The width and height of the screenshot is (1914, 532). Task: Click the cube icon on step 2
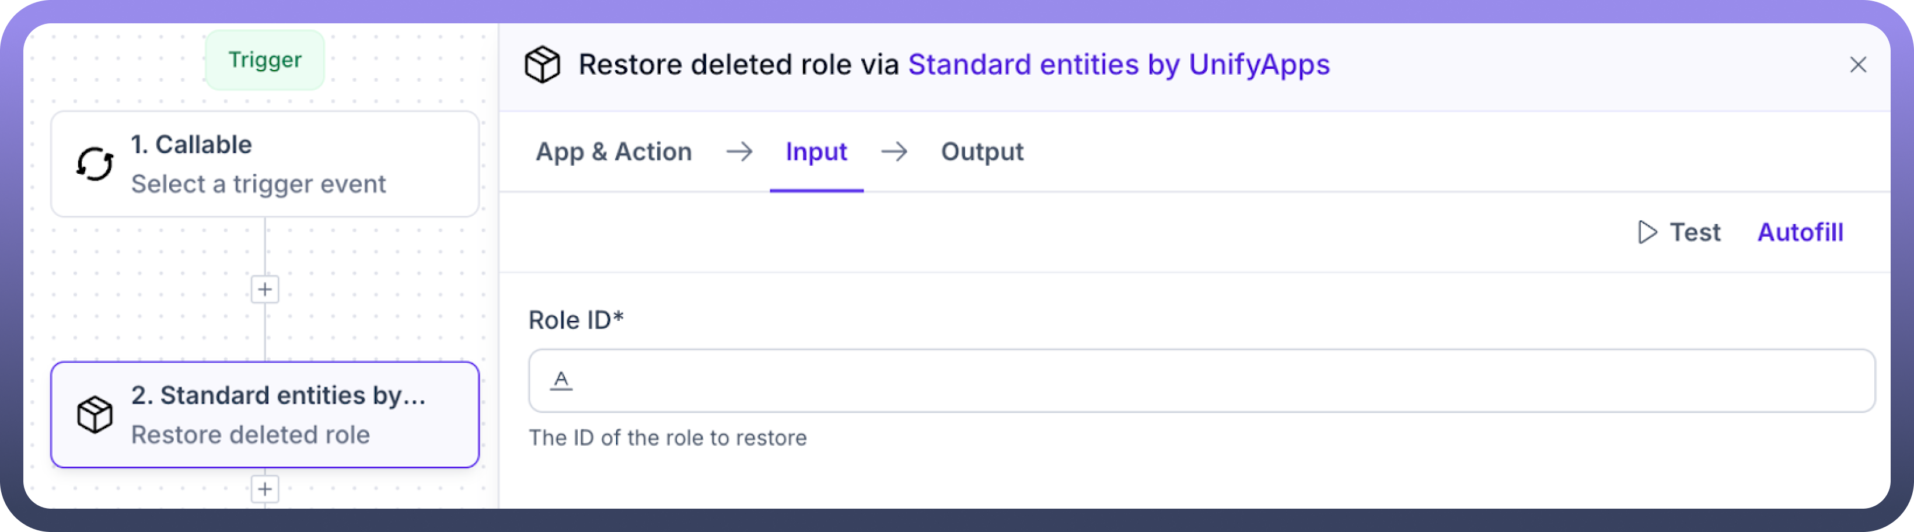coord(95,415)
